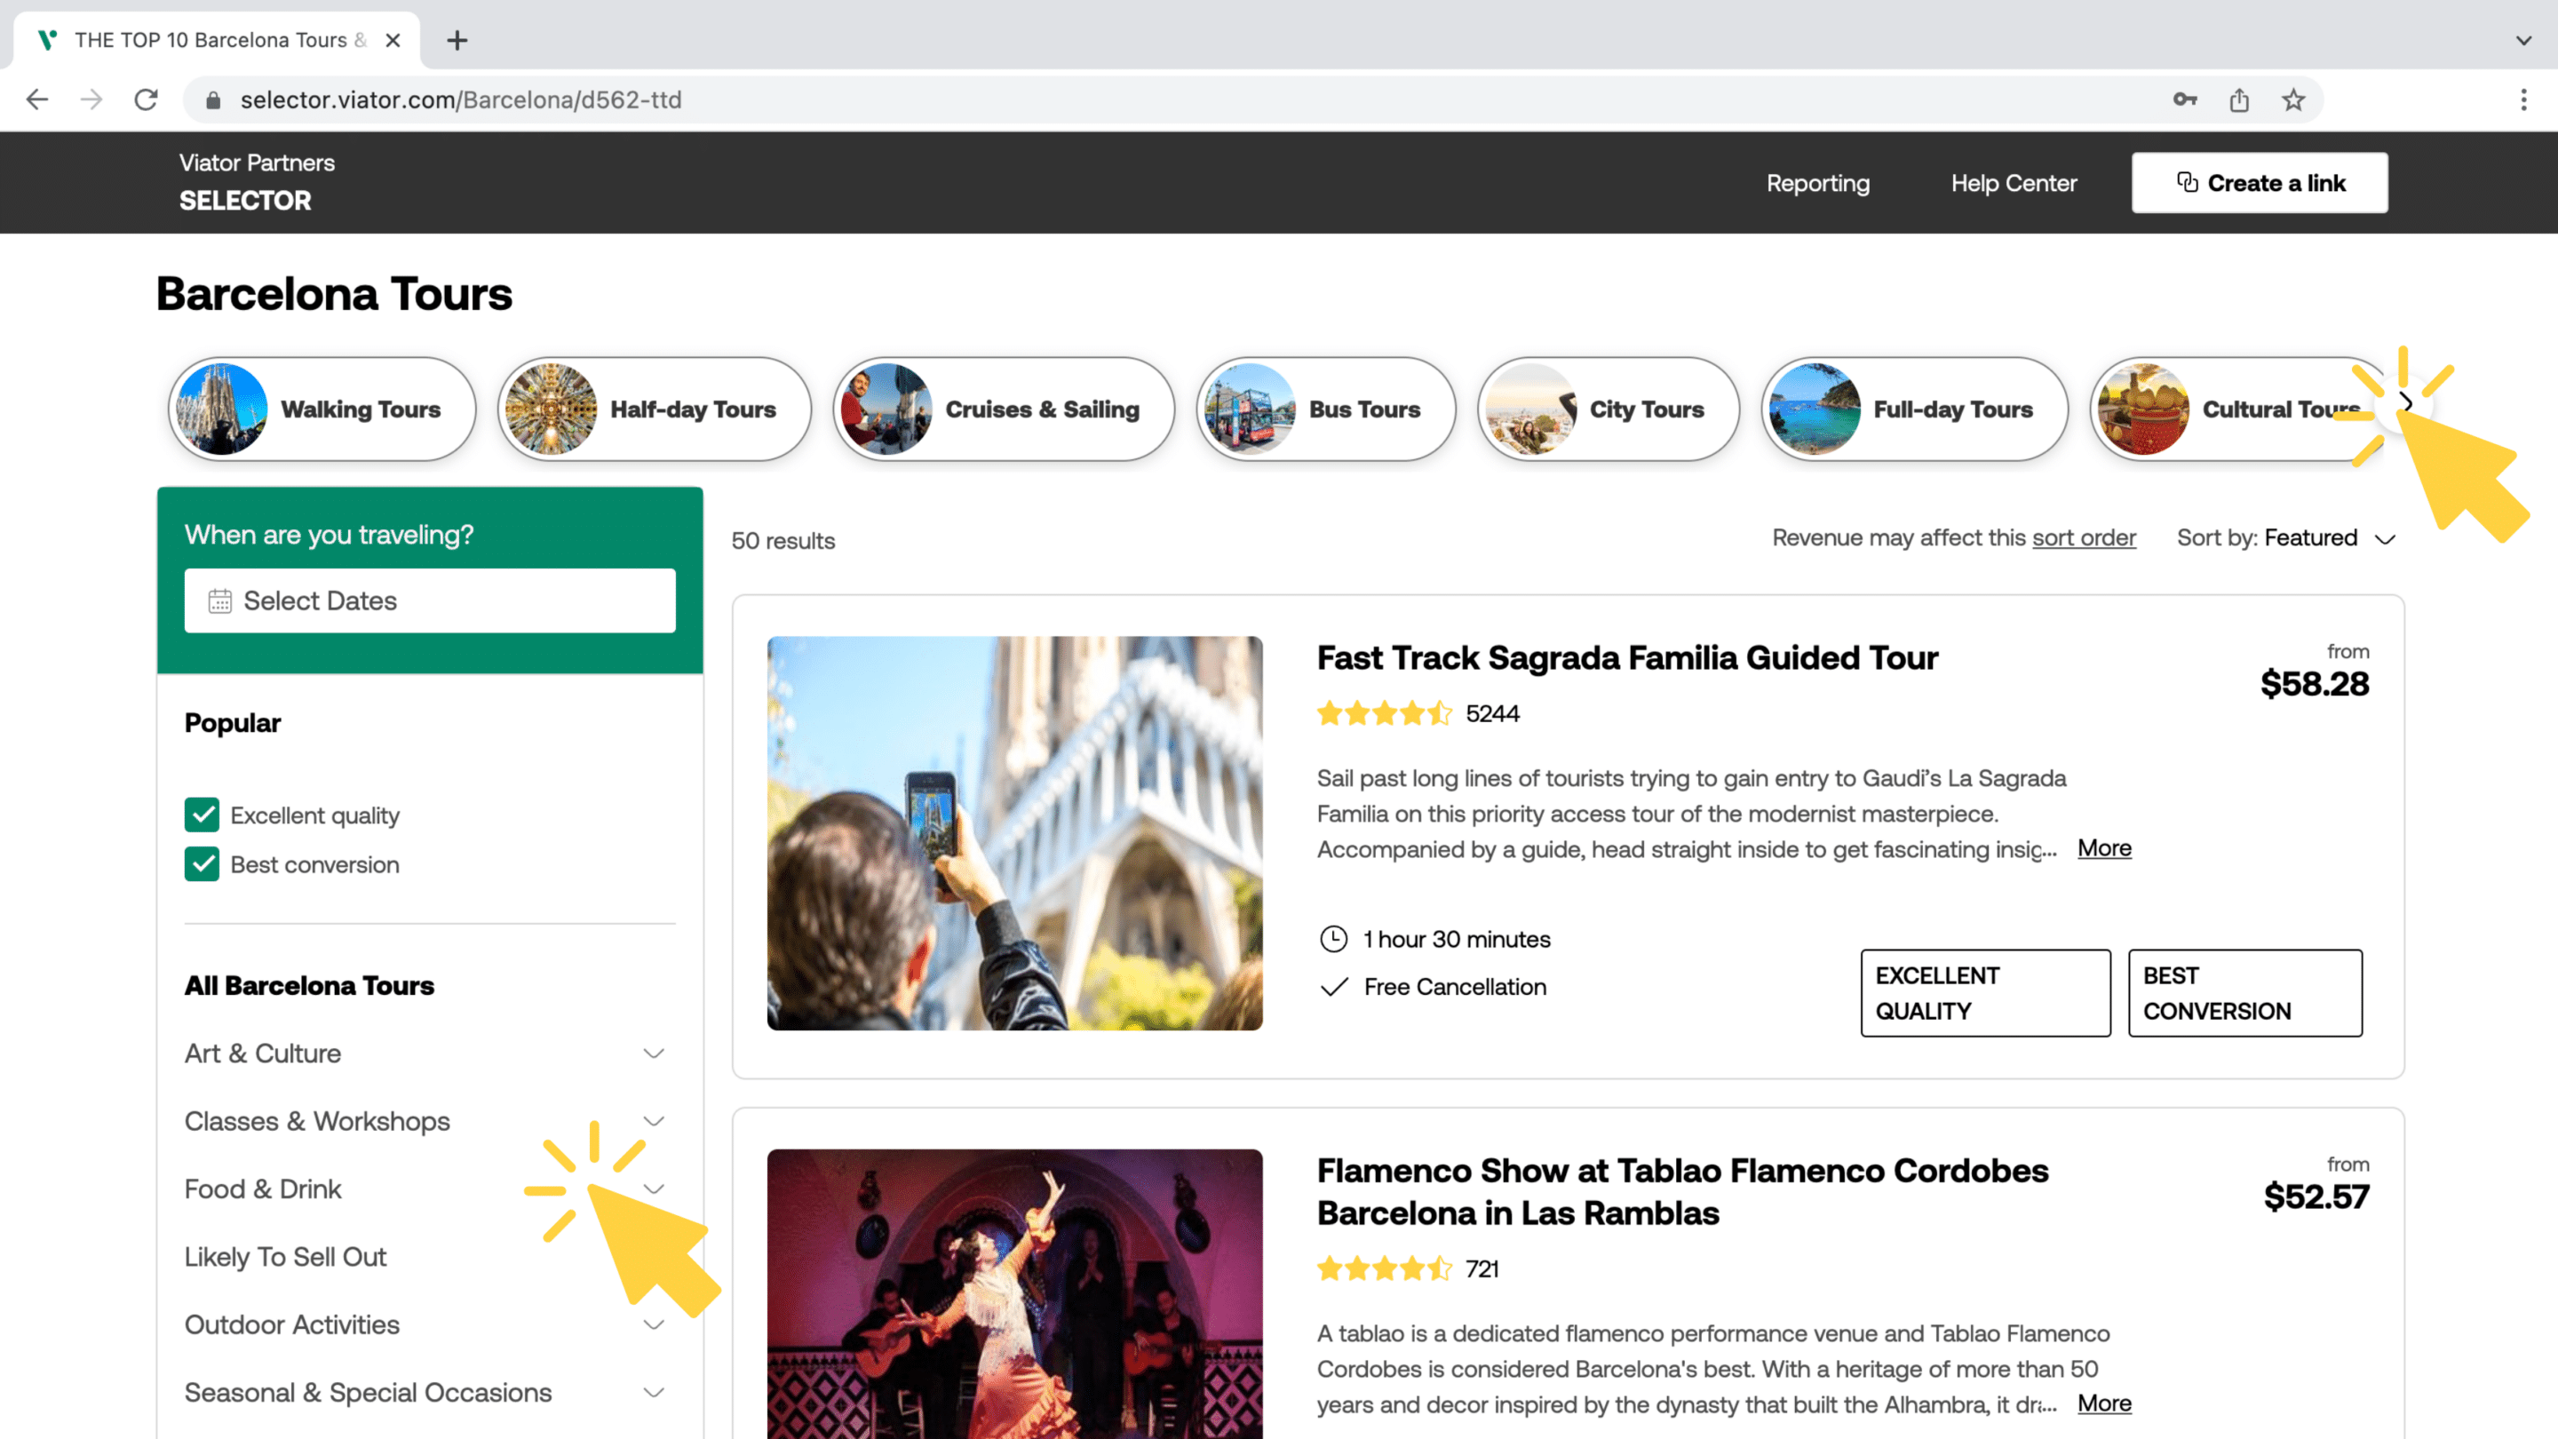Select the Cultural Tours category chip
This screenshot has height=1439, width=2558.
pos(2238,409)
